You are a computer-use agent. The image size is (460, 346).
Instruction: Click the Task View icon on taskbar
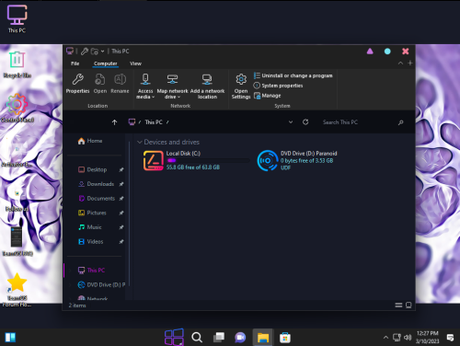[x=219, y=338]
